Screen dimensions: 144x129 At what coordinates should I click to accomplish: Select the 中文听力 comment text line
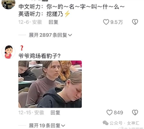[71, 7]
